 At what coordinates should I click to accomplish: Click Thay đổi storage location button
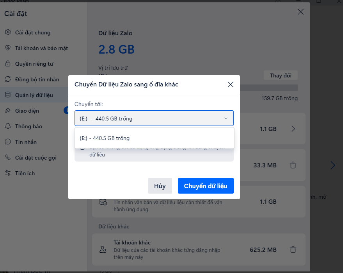click(281, 75)
